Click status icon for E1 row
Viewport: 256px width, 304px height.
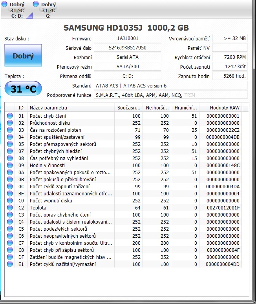10,264
